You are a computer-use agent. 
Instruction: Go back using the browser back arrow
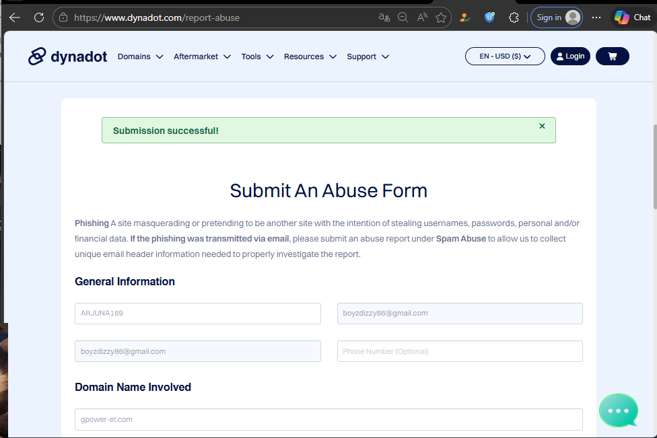pos(15,17)
